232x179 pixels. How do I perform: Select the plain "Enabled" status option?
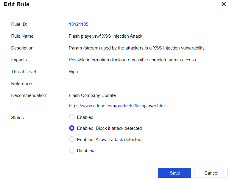tap(72, 117)
